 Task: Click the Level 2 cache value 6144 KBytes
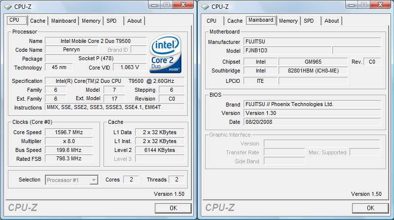[160, 150]
